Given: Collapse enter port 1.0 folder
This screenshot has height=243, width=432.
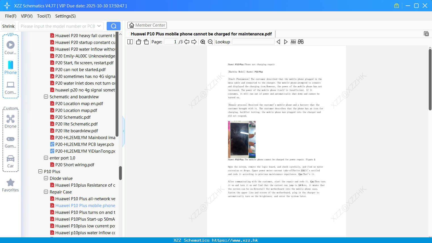Looking at the screenshot, I should click(46, 158).
